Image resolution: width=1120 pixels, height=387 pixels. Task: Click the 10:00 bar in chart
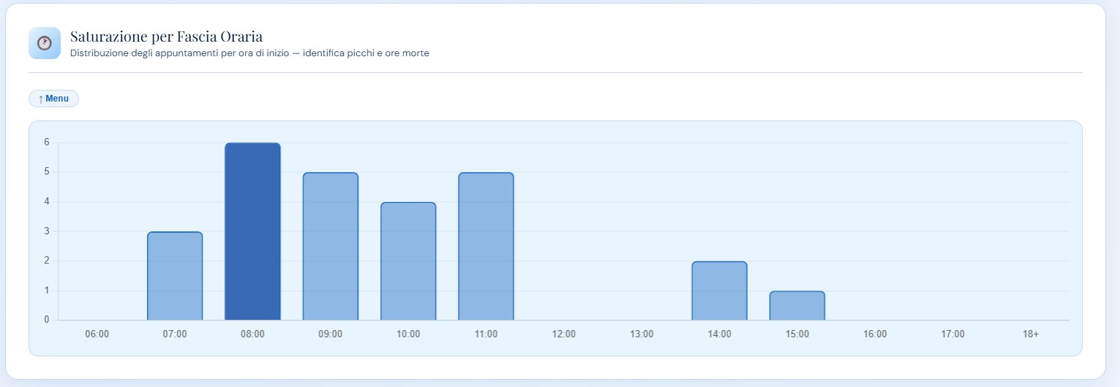[408, 261]
